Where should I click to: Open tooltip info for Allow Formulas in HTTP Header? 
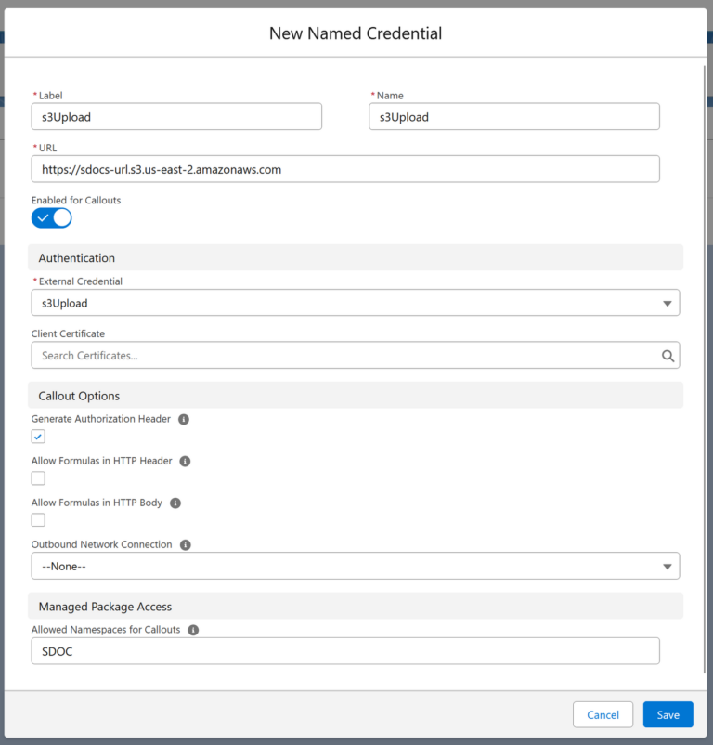click(x=184, y=461)
